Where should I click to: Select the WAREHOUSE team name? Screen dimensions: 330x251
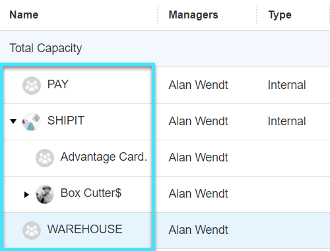pyautogui.click(x=84, y=229)
